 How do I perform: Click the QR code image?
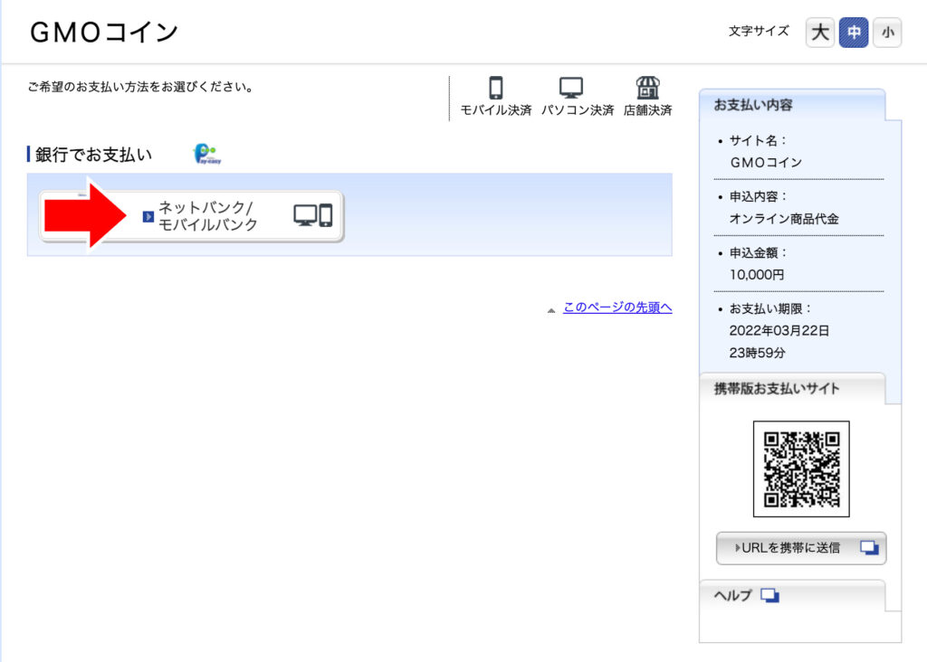tap(801, 468)
